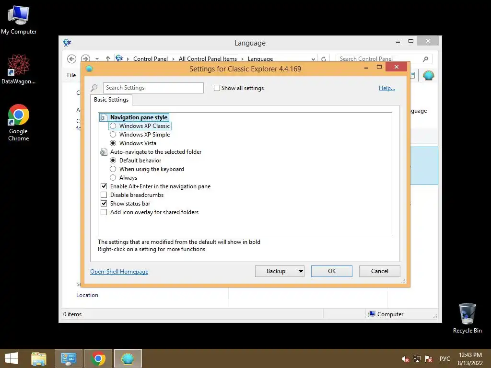Open Action Center flag tray icon
Image resolution: width=491 pixels, height=368 pixels.
(x=429, y=359)
